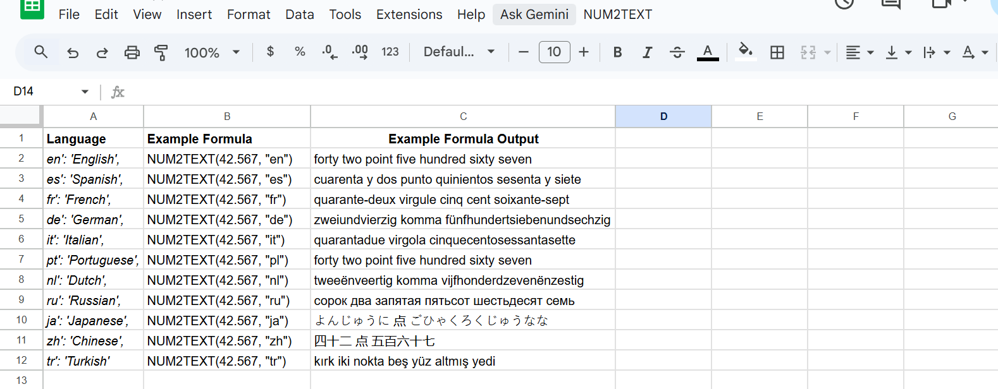Viewport: 998px width, 389px height.
Task: Undo the last action
Action: (x=73, y=52)
